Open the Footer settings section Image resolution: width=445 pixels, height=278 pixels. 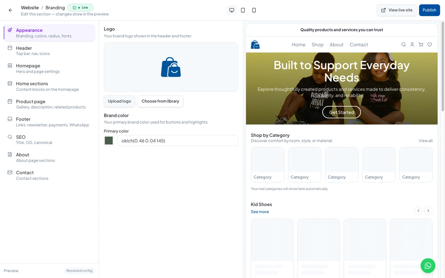[49, 122]
